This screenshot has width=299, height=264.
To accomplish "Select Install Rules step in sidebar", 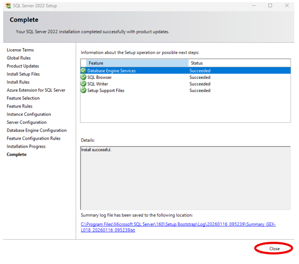I will [x=18, y=82].
